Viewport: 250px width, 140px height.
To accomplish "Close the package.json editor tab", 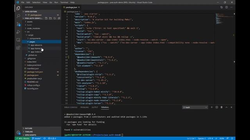I will 79,7.
